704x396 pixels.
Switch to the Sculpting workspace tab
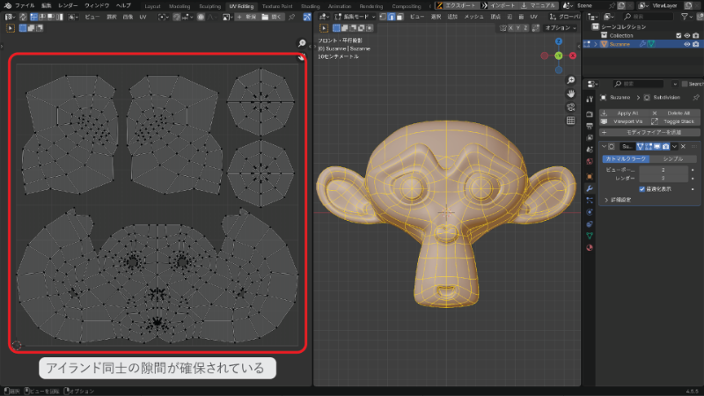(209, 6)
